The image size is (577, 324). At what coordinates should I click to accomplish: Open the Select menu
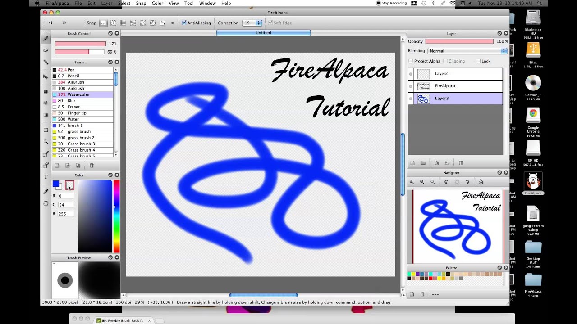124,3
